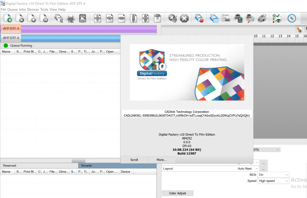Click the stacked windows checklist icon
Image resolution: width=307 pixels, height=198 pixels.
tap(214, 18)
